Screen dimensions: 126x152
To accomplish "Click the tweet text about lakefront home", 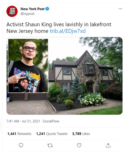I will (x=59, y=28).
